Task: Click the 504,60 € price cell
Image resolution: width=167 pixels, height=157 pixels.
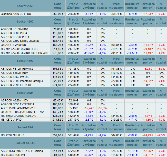Action: (x=58, y=155)
